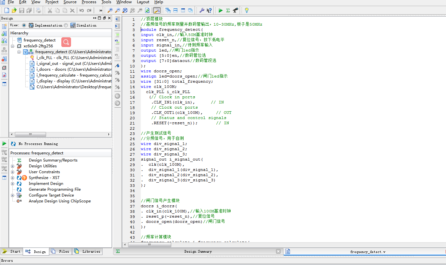Open Design Summary via the toolbar sigma icon
This screenshot has width=446, height=265.
[228, 10]
